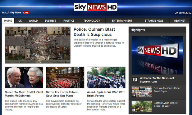Go to the UK section

pos(20,21)
